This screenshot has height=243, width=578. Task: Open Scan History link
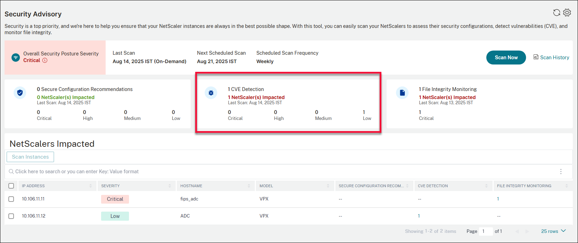click(x=555, y=58)
